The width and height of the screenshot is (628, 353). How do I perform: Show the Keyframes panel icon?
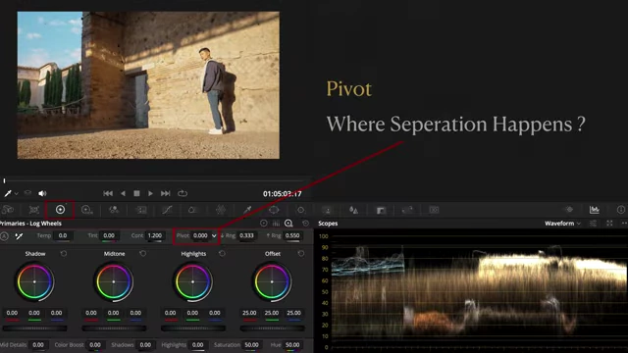569,209
